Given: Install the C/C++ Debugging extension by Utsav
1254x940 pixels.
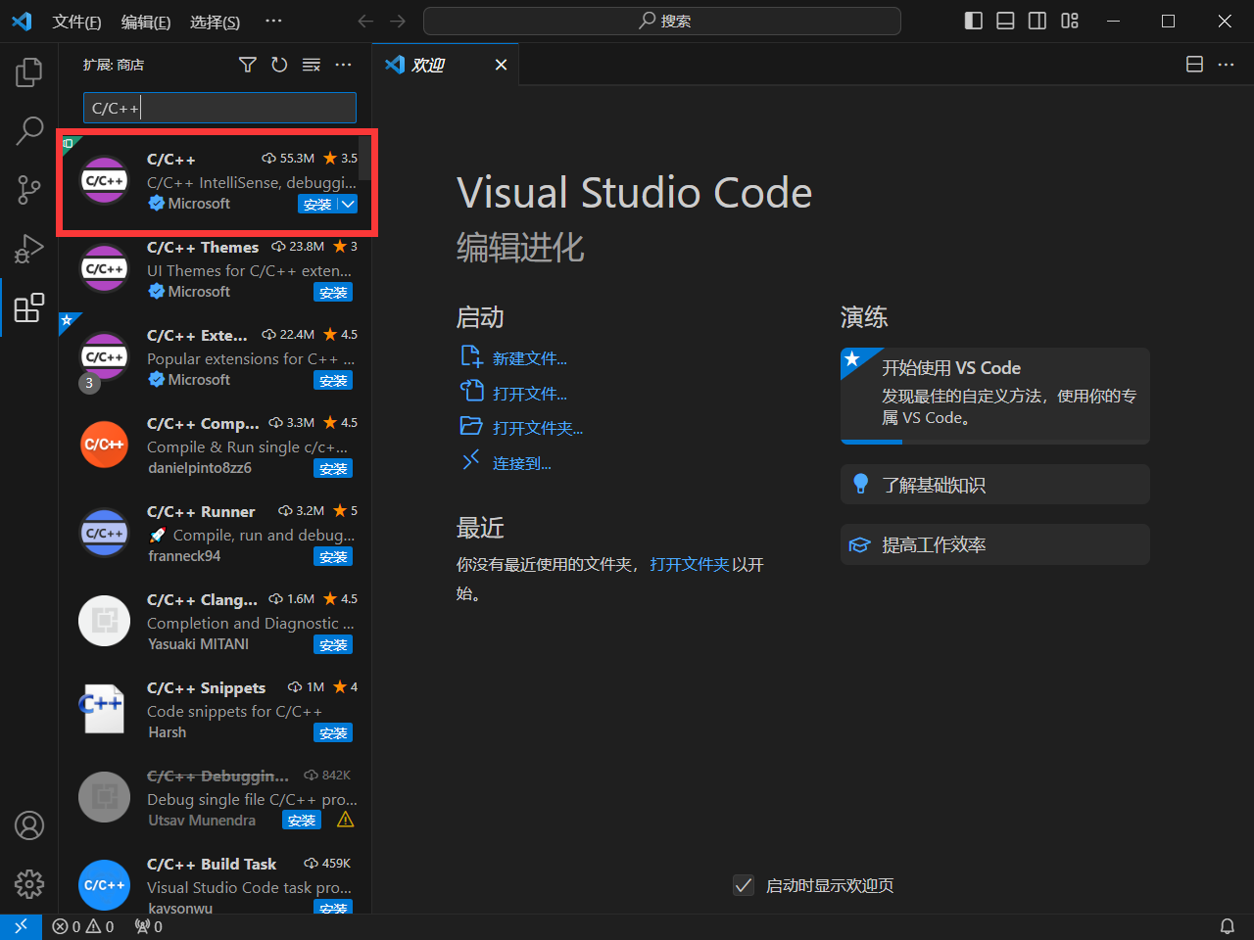Looking at the screenshot, I should pyautogui.click(x=302, y=820).
